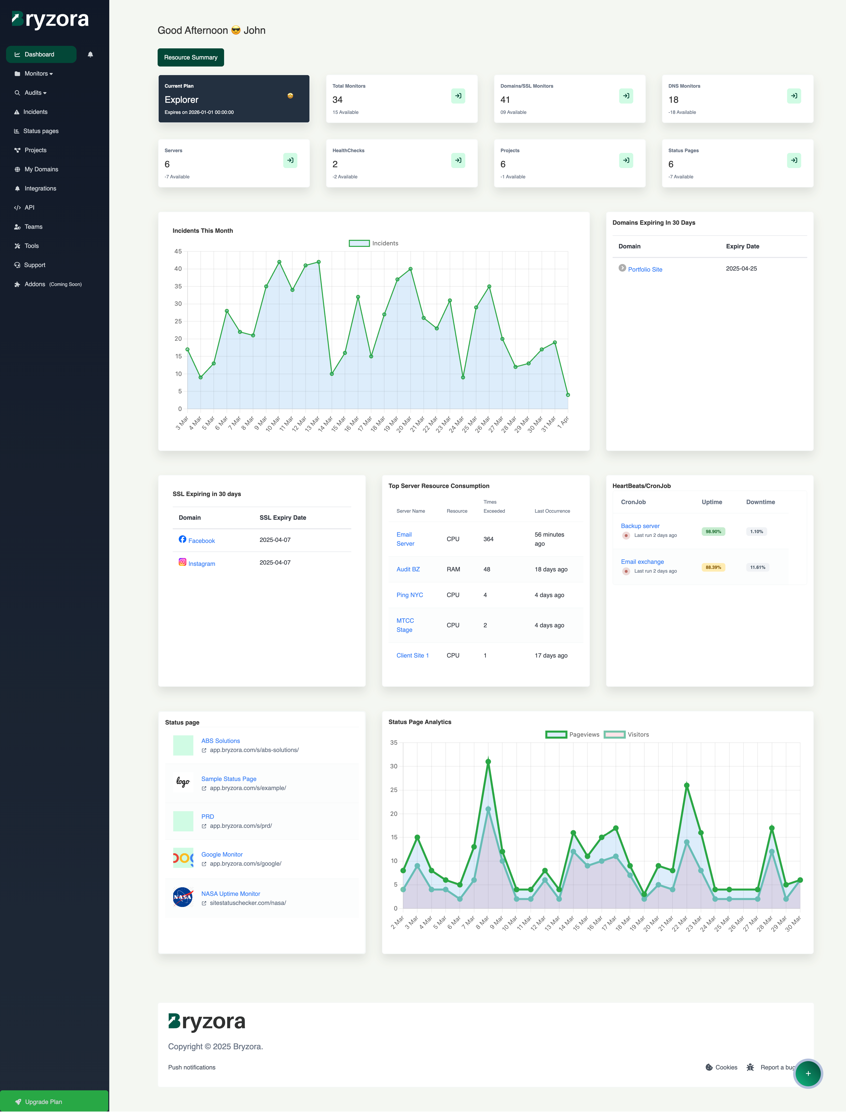The image size is (846, 1112).
Task: Open the Facebook SSL domain link
Action: pos(201,541)
